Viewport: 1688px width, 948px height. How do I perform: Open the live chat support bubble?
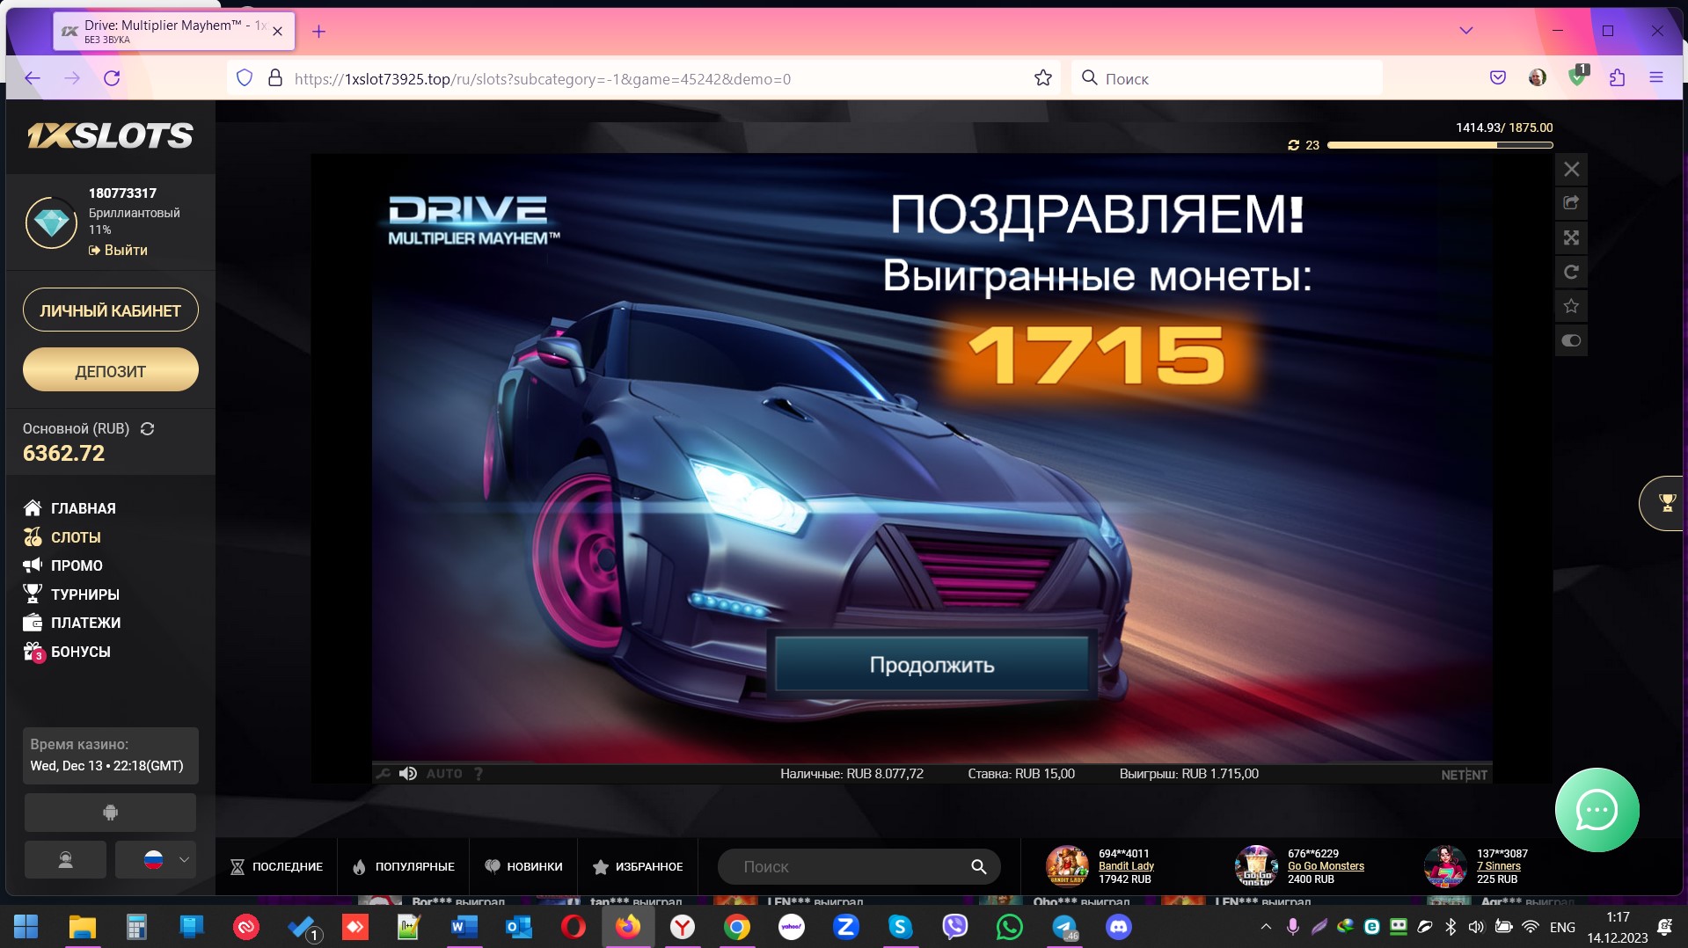tap(1596, 810)
